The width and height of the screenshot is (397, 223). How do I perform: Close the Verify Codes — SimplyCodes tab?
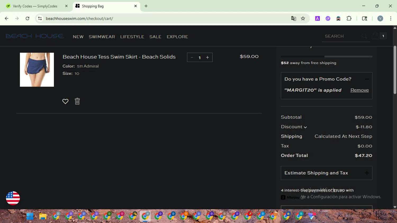[66, 6]
